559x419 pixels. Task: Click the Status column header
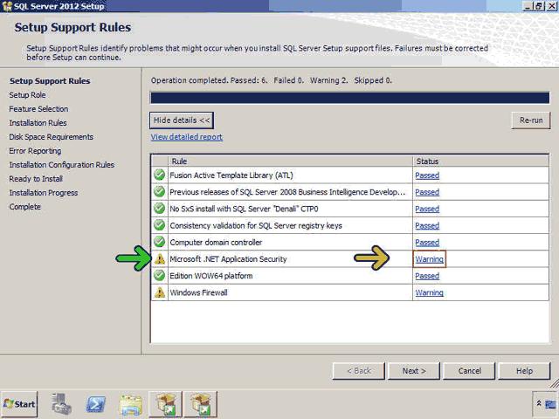pyautogui.click(x=480, y=161)
